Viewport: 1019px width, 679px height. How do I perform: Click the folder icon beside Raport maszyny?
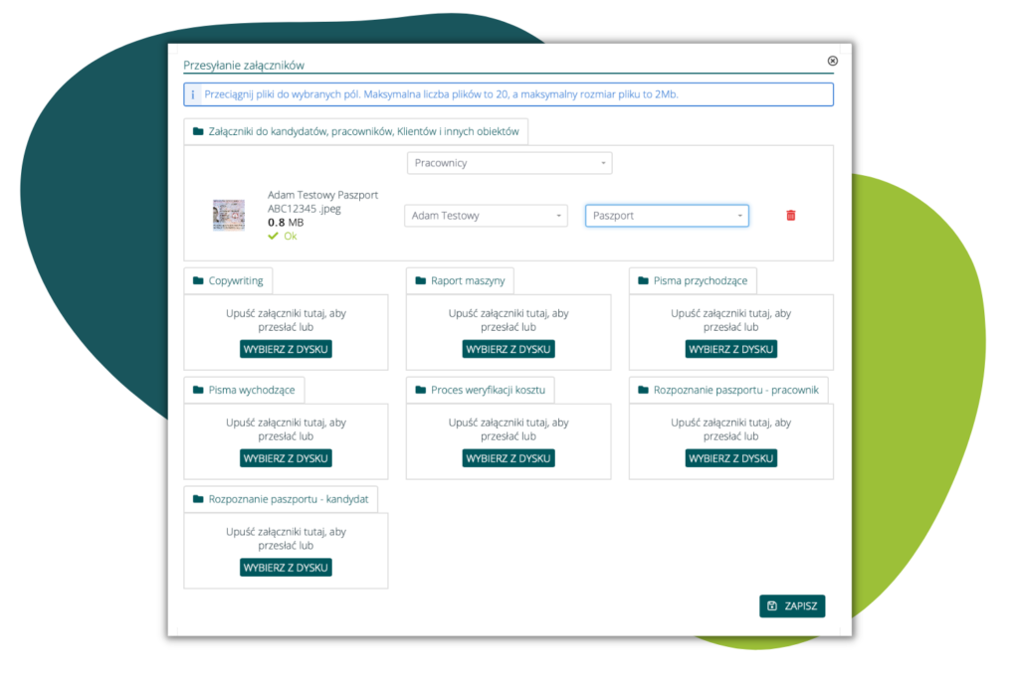(420, 281)
